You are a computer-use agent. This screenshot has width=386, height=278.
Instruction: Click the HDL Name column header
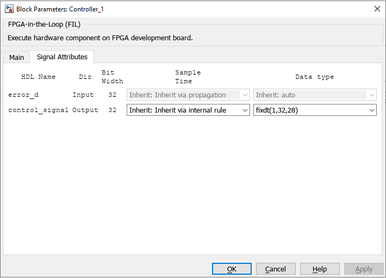[x=38, y=77]
